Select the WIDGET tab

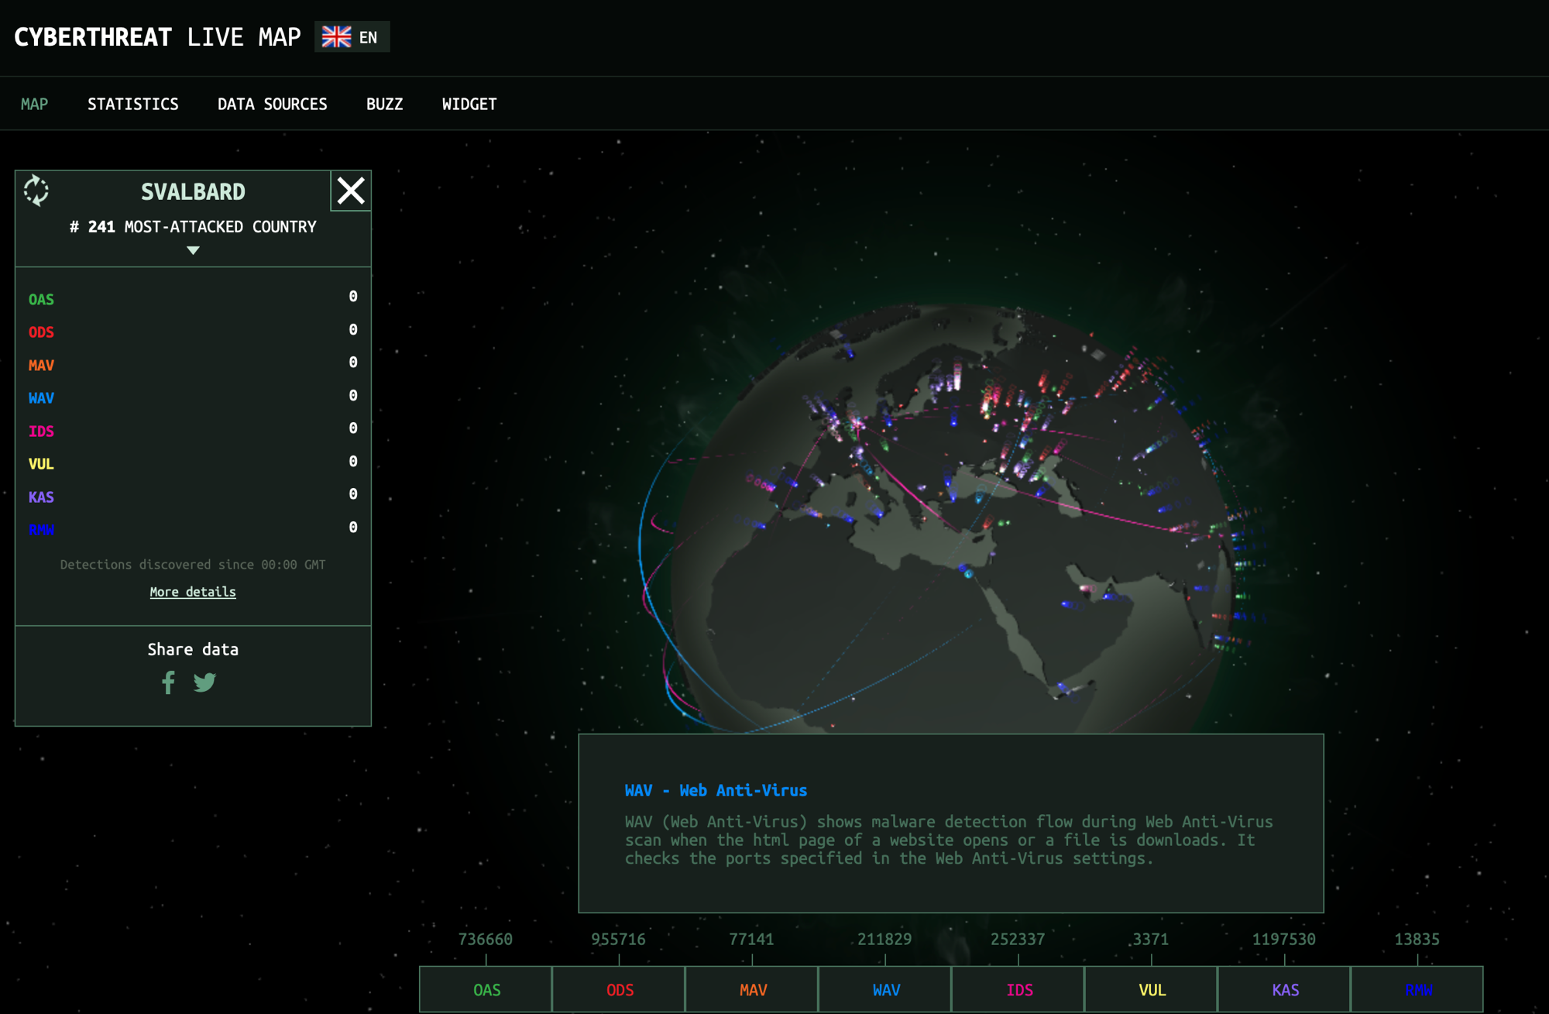coord(469,104)
